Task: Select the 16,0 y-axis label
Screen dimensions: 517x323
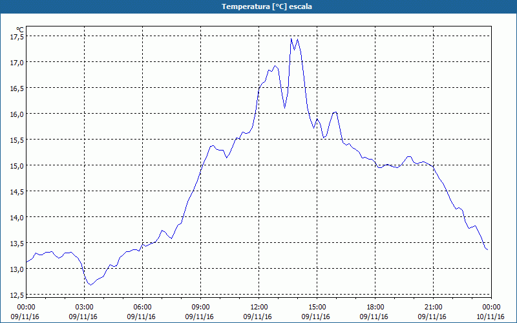Action: pos(17,114)
